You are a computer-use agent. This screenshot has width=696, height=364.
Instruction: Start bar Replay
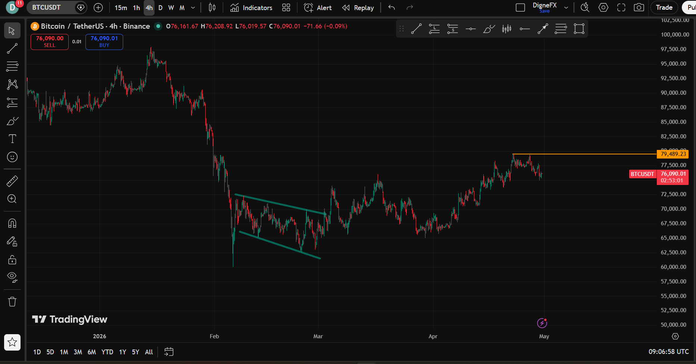(x=358, y=8)
